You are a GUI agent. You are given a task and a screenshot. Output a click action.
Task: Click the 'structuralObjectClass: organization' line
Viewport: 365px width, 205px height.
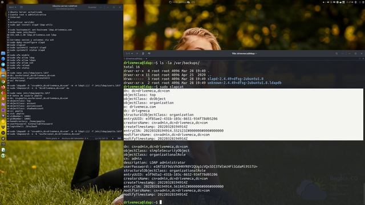(159, 114)
